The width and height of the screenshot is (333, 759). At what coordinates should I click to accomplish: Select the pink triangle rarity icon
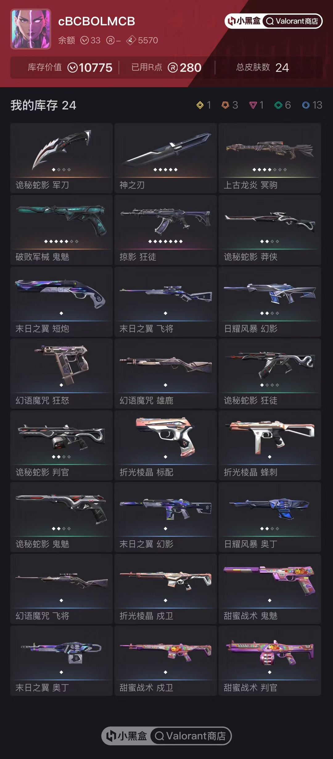[253, 105]
